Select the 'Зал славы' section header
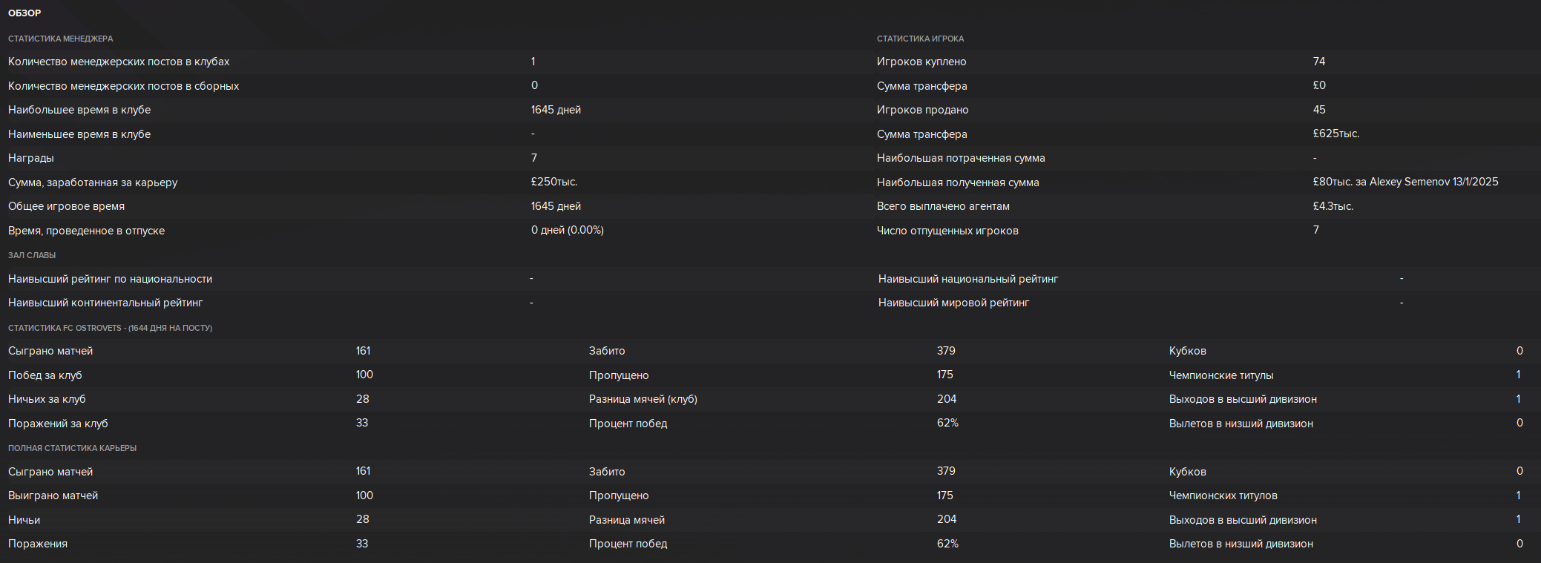Image resolution: width=1541 pixels, height=563 pixels. [32, 255]
